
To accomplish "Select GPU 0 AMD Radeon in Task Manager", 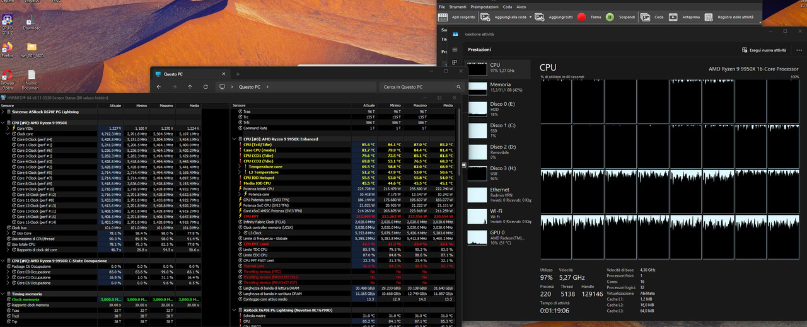I will coord(500,237).
